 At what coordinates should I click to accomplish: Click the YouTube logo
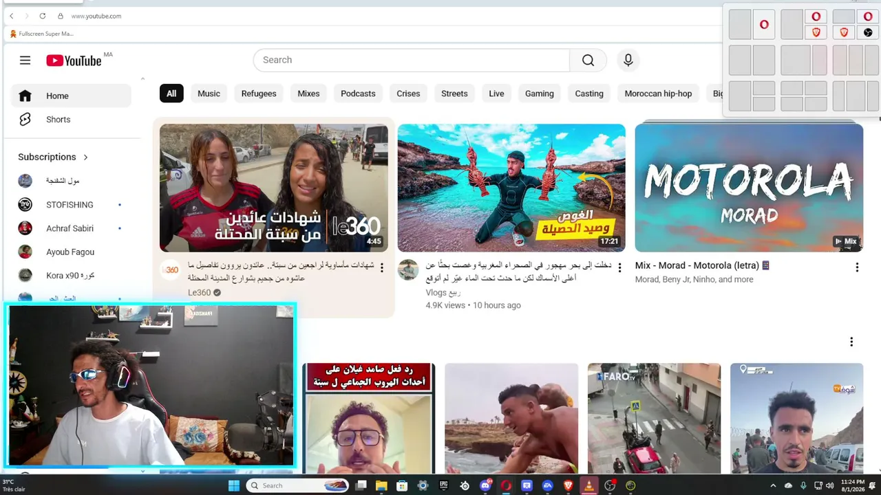[74, 60]
